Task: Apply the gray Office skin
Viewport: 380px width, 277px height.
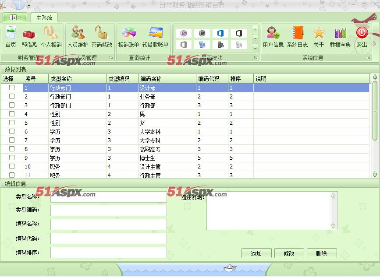Action: [184, 45]
